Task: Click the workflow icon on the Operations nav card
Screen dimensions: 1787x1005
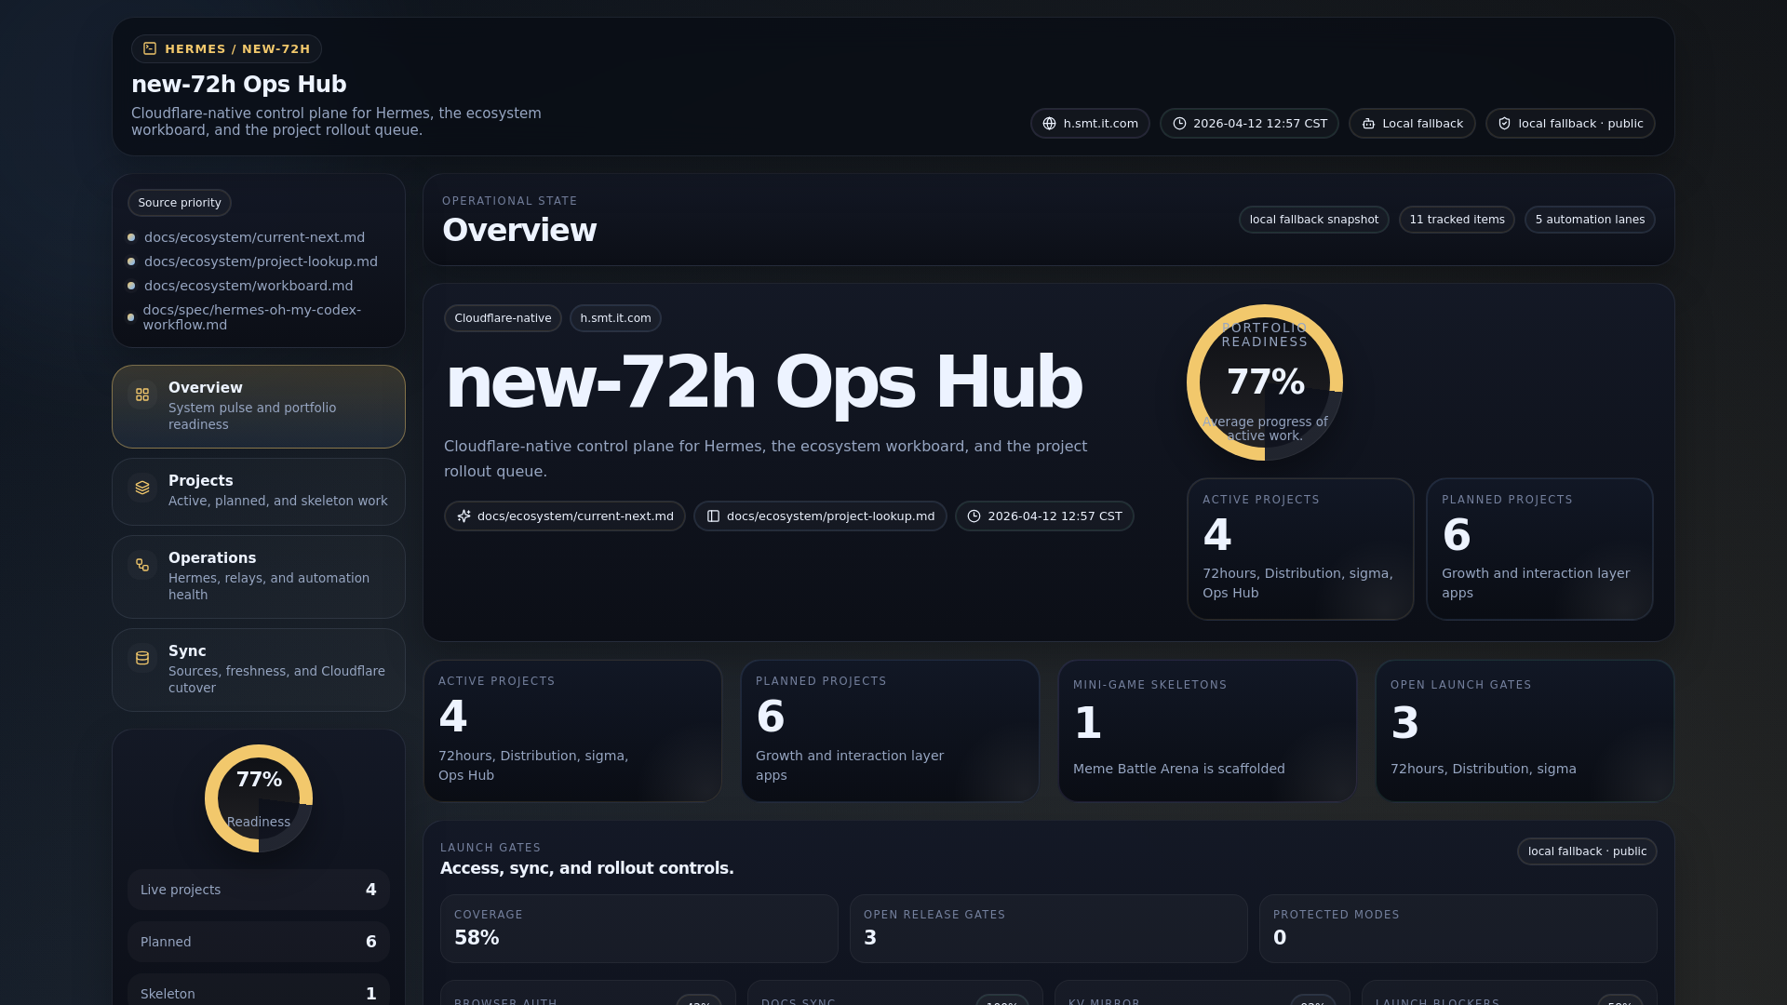Action: click(x=142, y=565)
